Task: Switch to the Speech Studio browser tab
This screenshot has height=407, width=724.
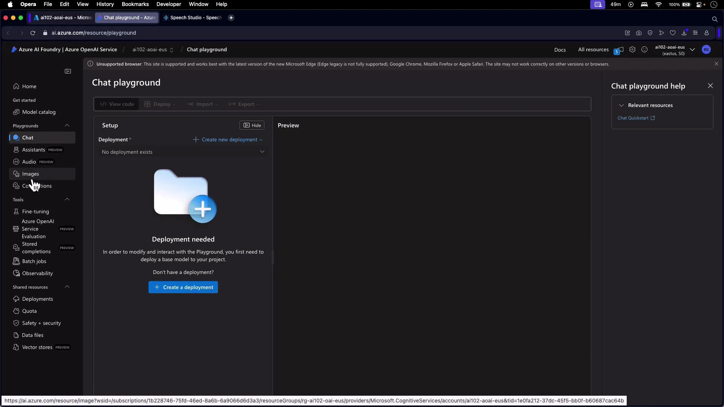Action: tap(192, 17)
